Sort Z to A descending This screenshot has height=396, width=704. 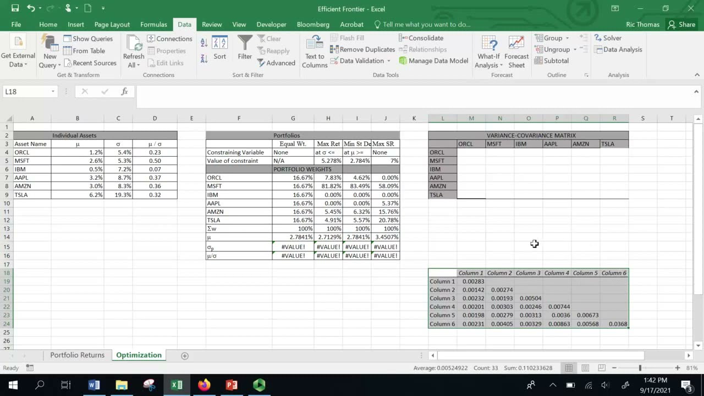(204, 58)
